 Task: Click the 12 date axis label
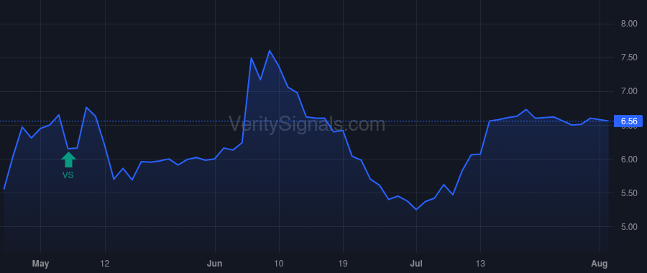pos(105,264)
